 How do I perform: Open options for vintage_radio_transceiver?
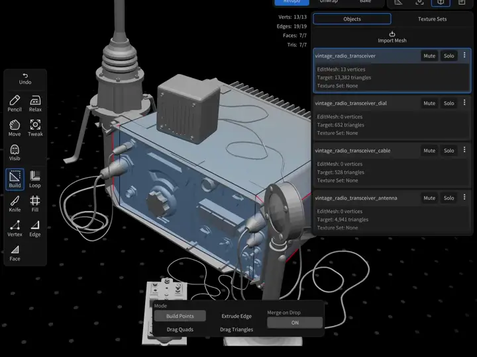pos(464,56)
